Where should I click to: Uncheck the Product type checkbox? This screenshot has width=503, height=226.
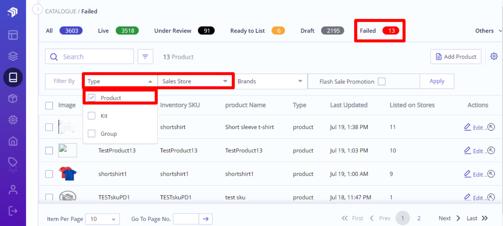point(91,98)
